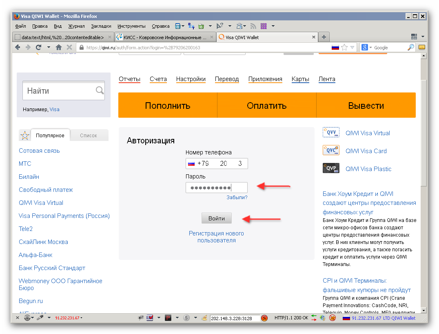Image resolution: width=439 pixels, height=334 pixels.
Task: Click the red P icon in the status bar
Action: [168, 318]
